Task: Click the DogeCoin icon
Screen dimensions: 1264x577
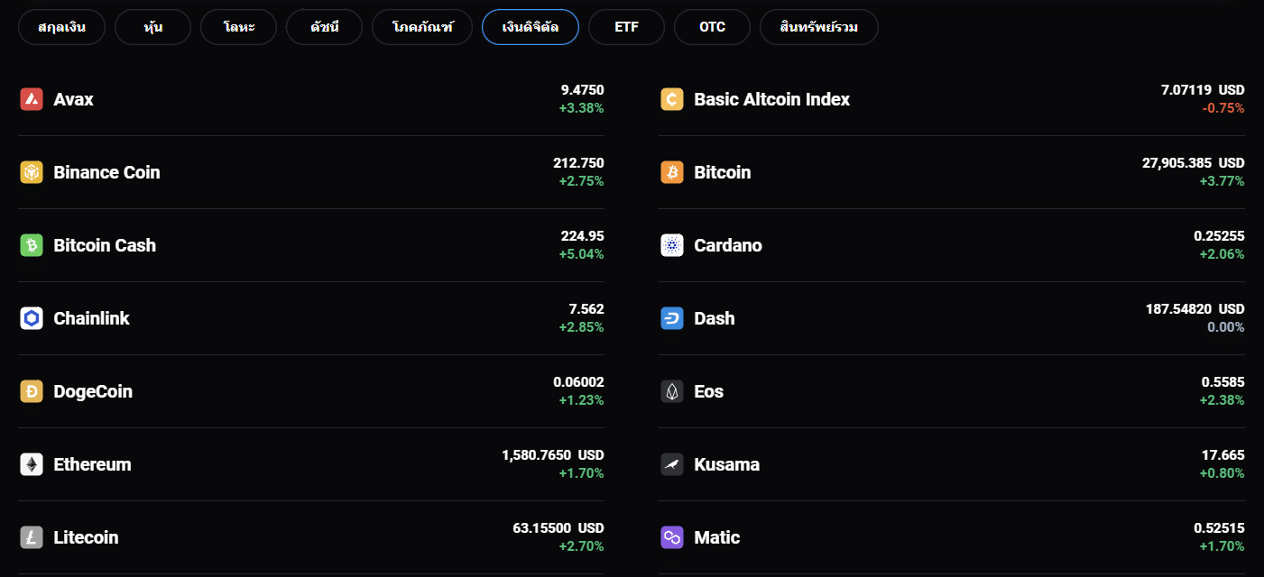Action: coord(32,391)
